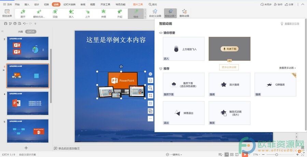Image resolution: width=307 pixels, height=157 pixels.
Task: Apply the 回旋 animation effect
Action: pyautogui.click(x=55, y=14)
